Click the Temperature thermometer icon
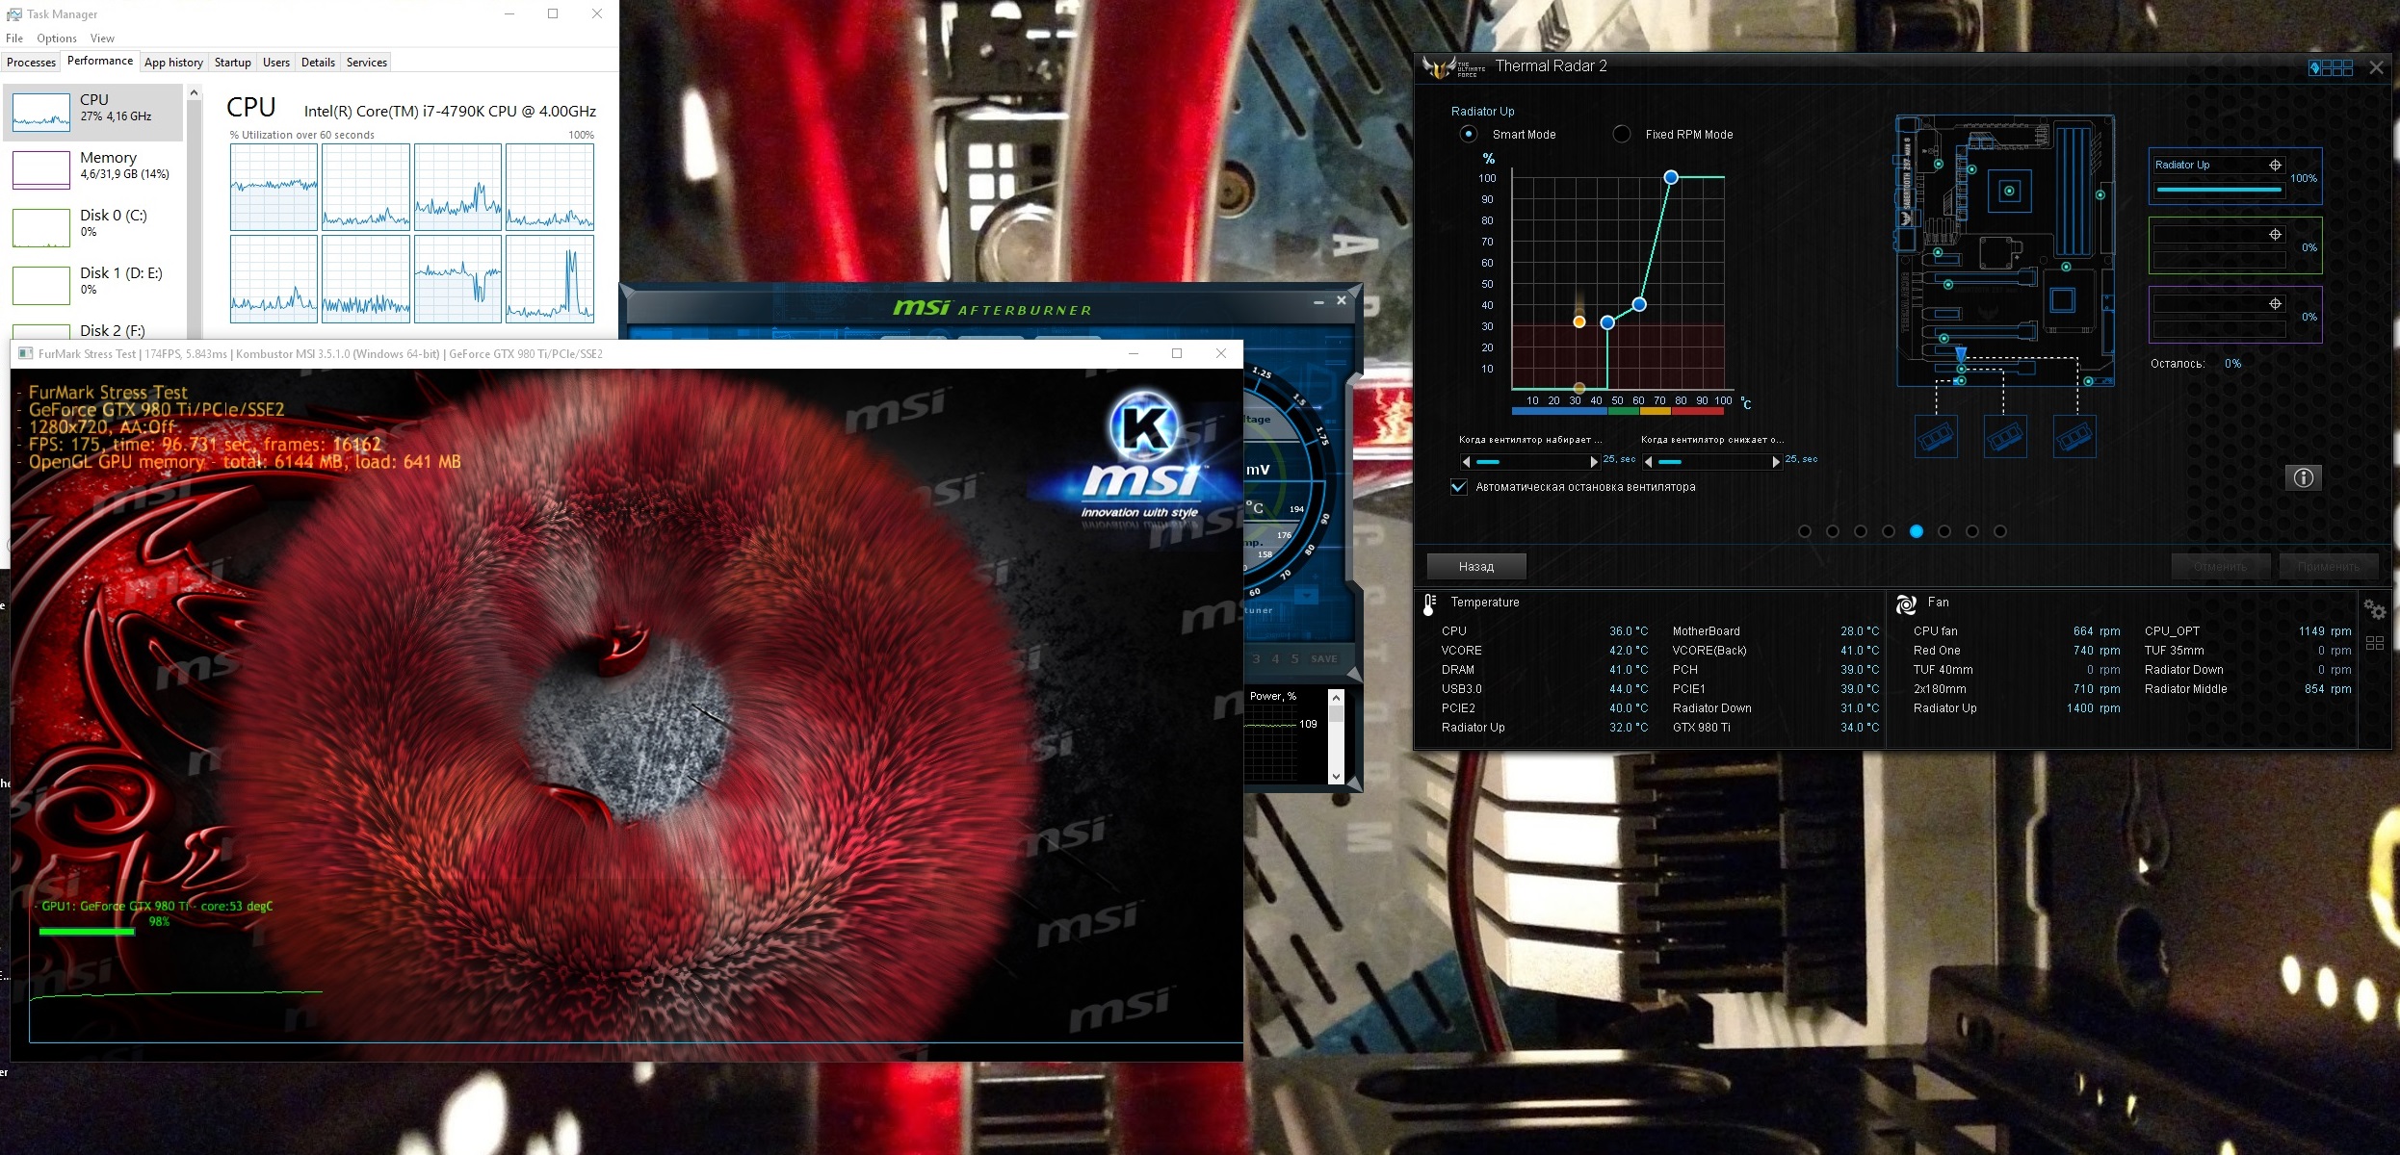The image size is (2400, 1155). tap(1429, 603)
